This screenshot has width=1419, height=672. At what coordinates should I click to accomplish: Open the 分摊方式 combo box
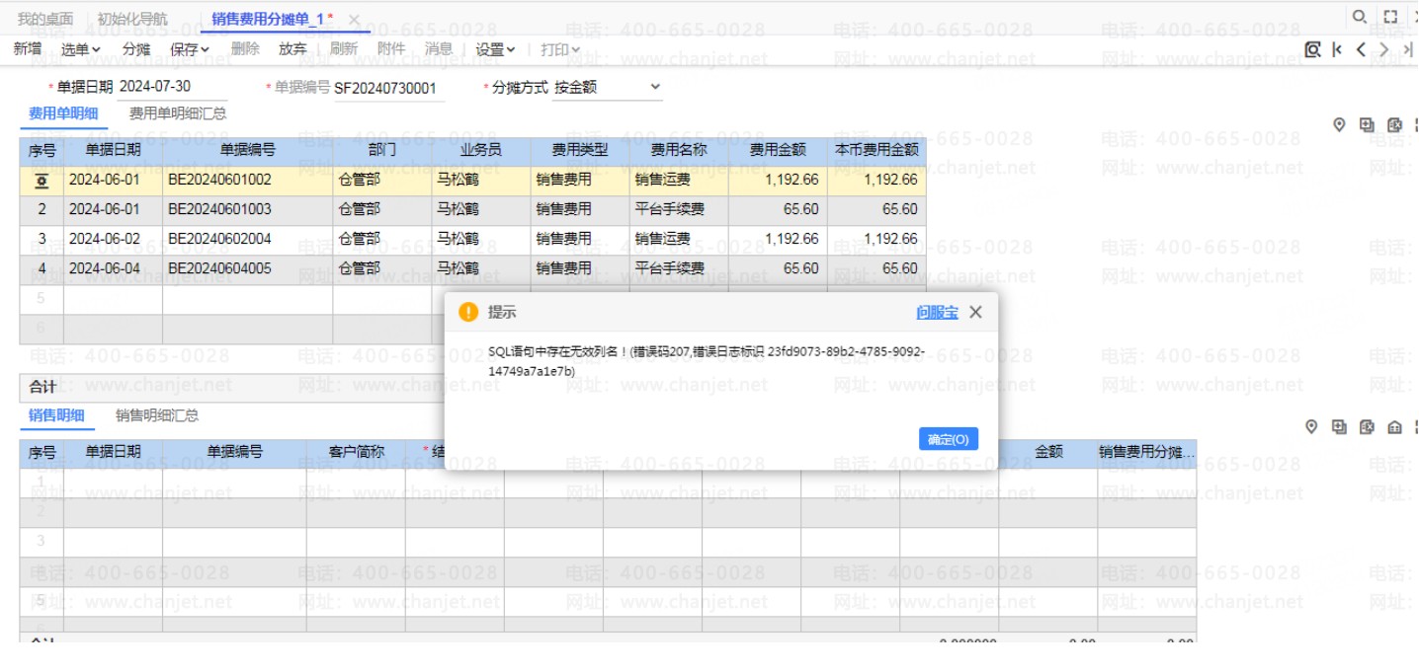tap(607, 87)
